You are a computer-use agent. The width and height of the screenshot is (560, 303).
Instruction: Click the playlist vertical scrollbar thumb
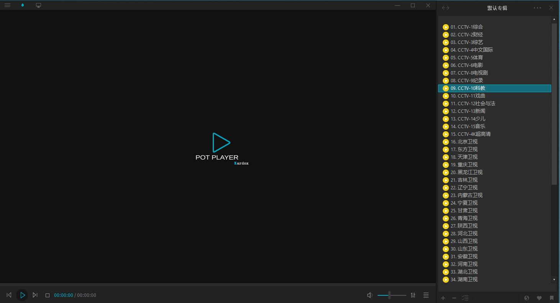(x=554, y=104)
